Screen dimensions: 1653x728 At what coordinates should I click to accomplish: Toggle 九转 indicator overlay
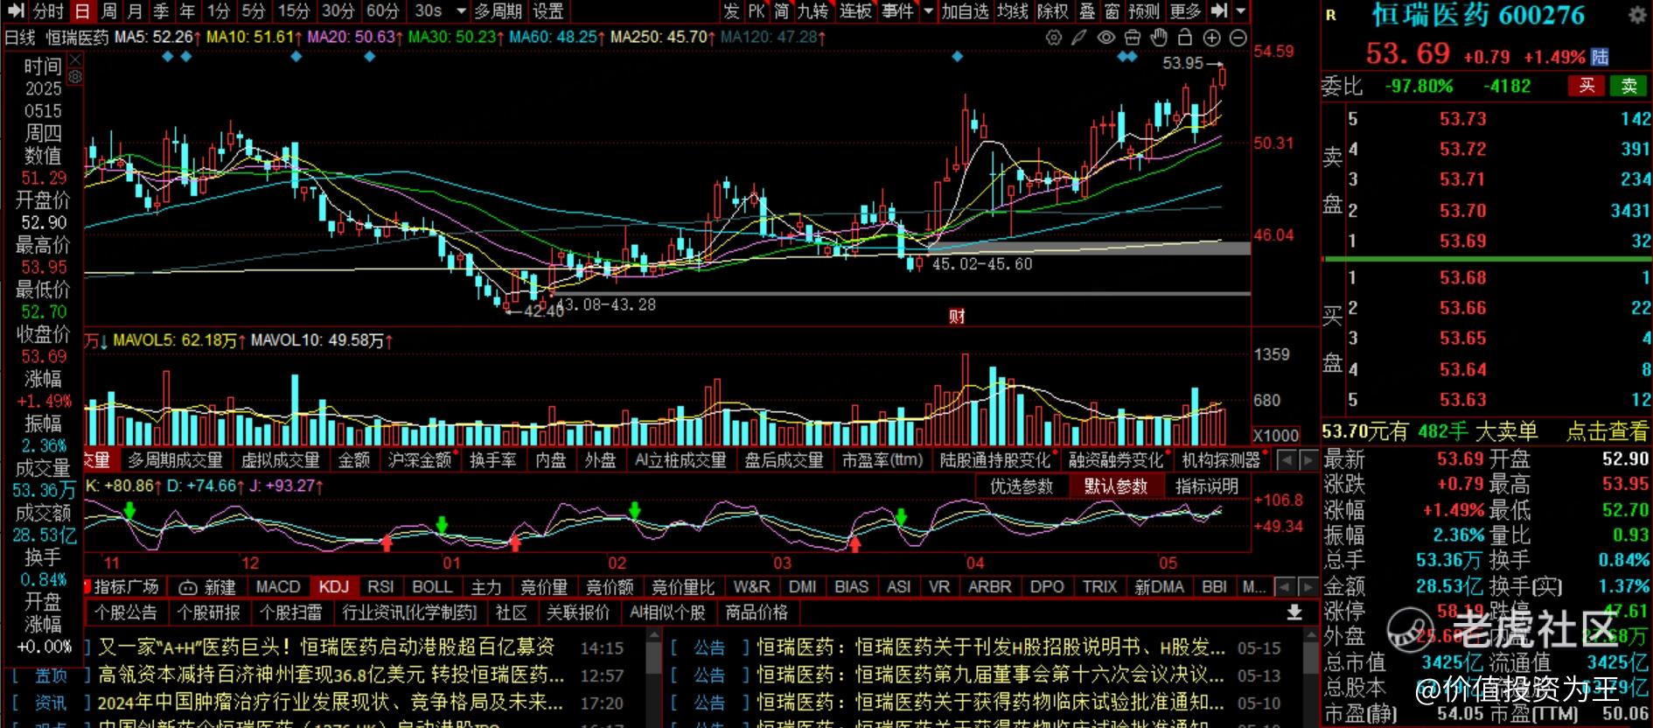point(813,11)
